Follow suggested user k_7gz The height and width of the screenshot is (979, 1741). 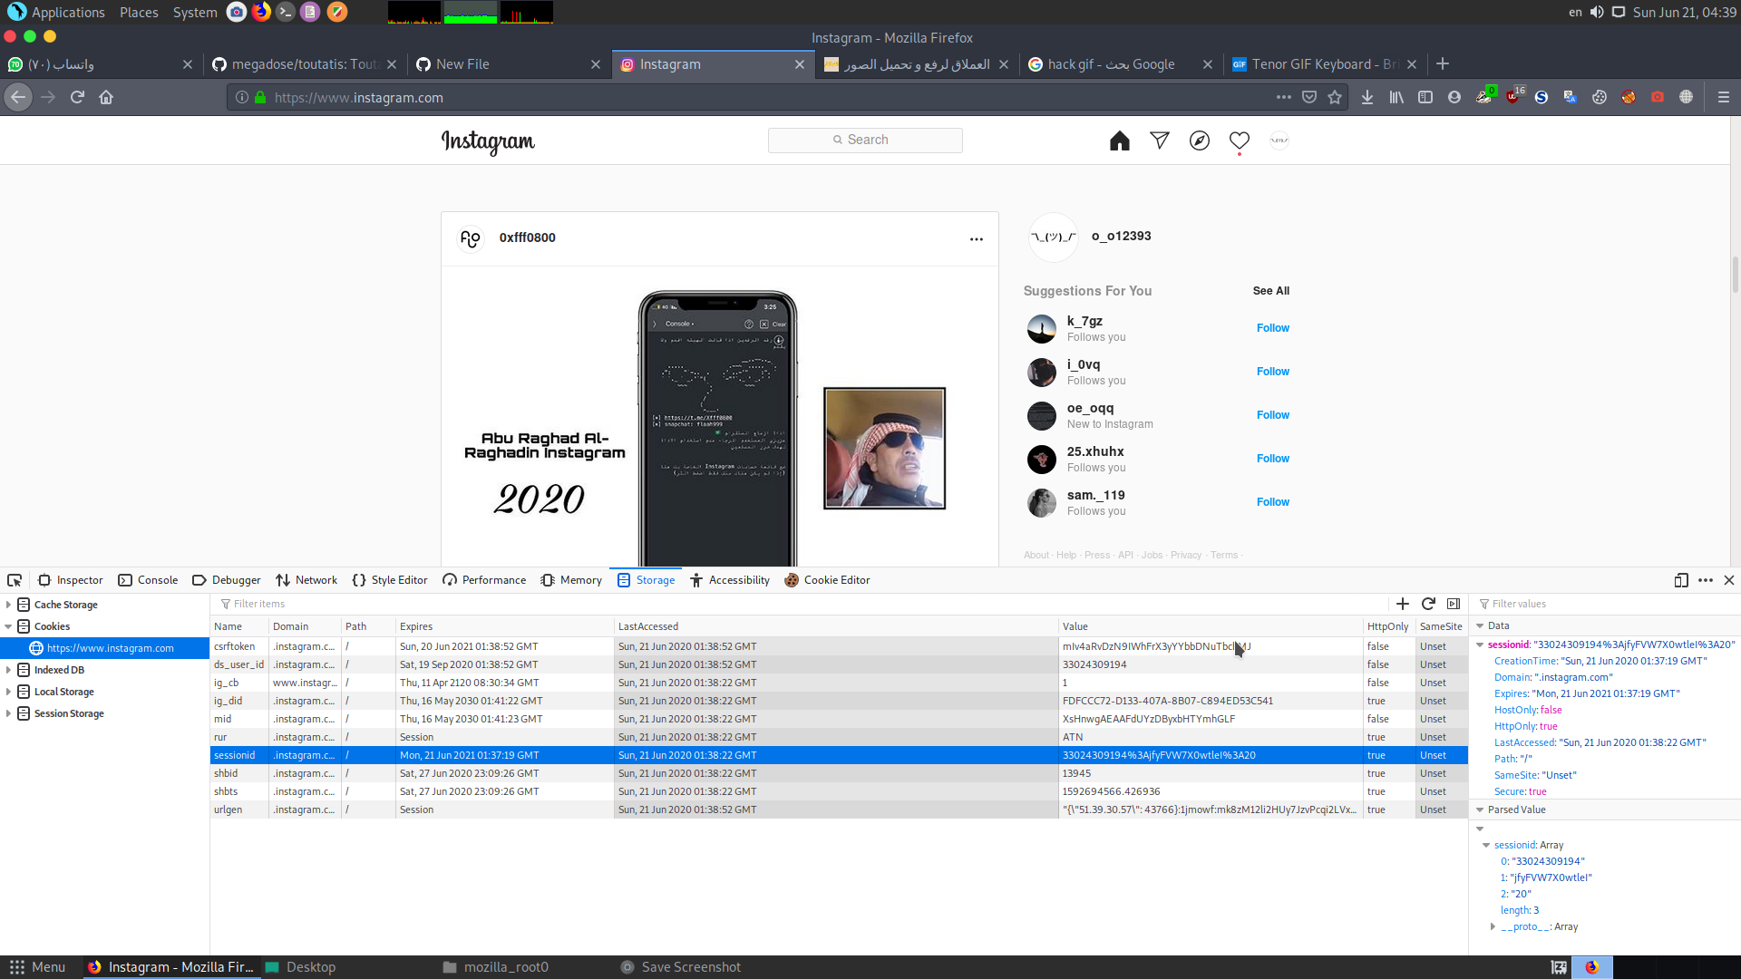[1272, 328]
